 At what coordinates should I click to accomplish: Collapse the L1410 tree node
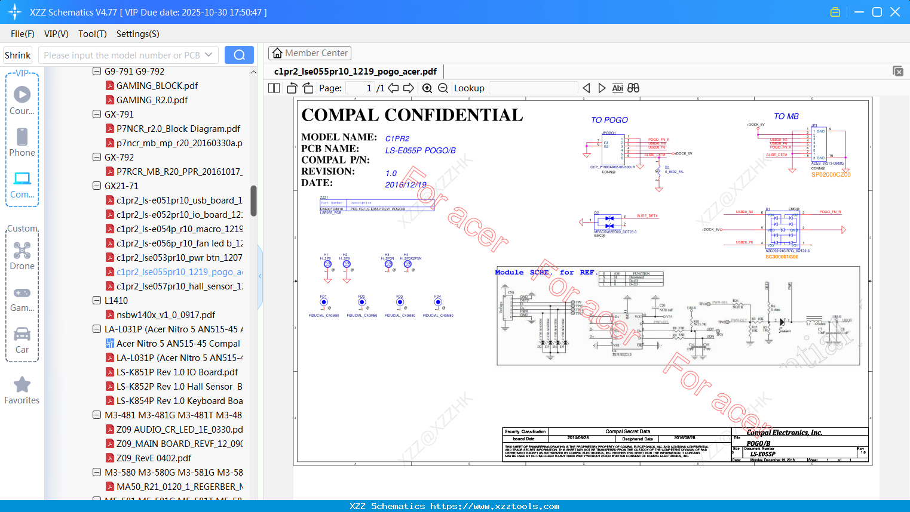[97, 300]
